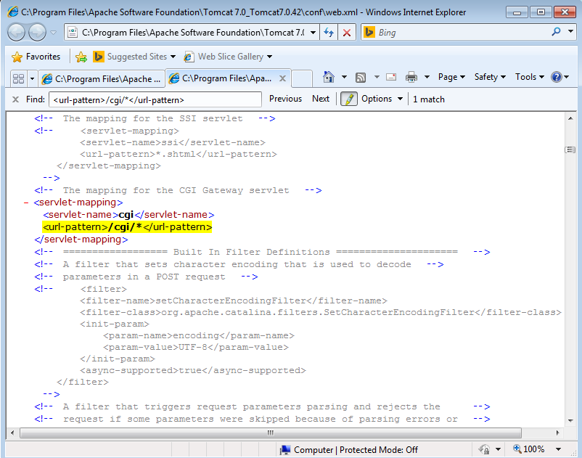Viewport: 582px width, 458px height.
Task: Click the vertical scrollbar down arrow
Action: 570,420
